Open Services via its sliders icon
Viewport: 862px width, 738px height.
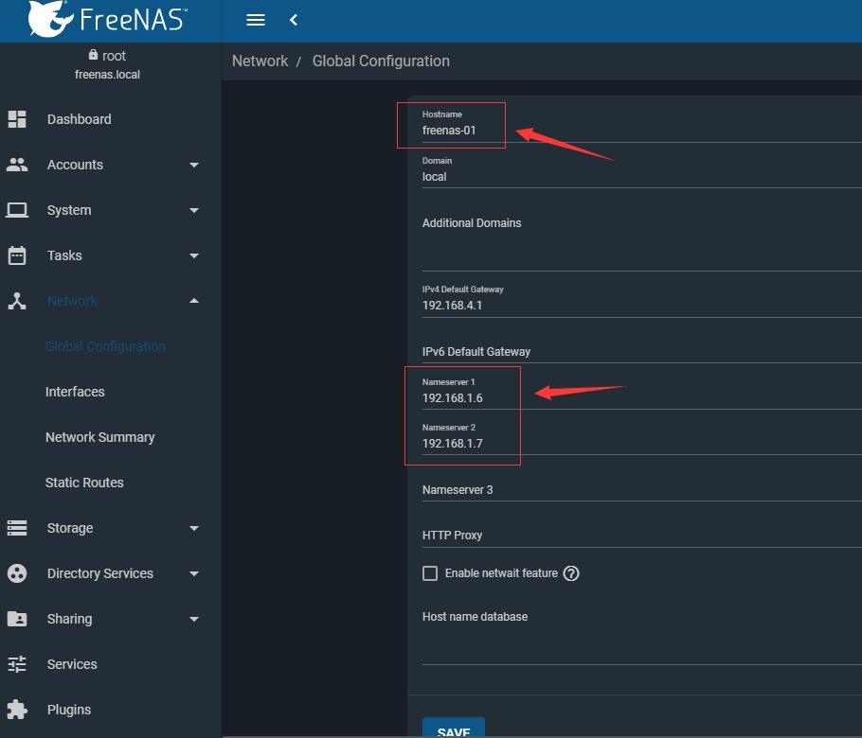tap(17, 664)
